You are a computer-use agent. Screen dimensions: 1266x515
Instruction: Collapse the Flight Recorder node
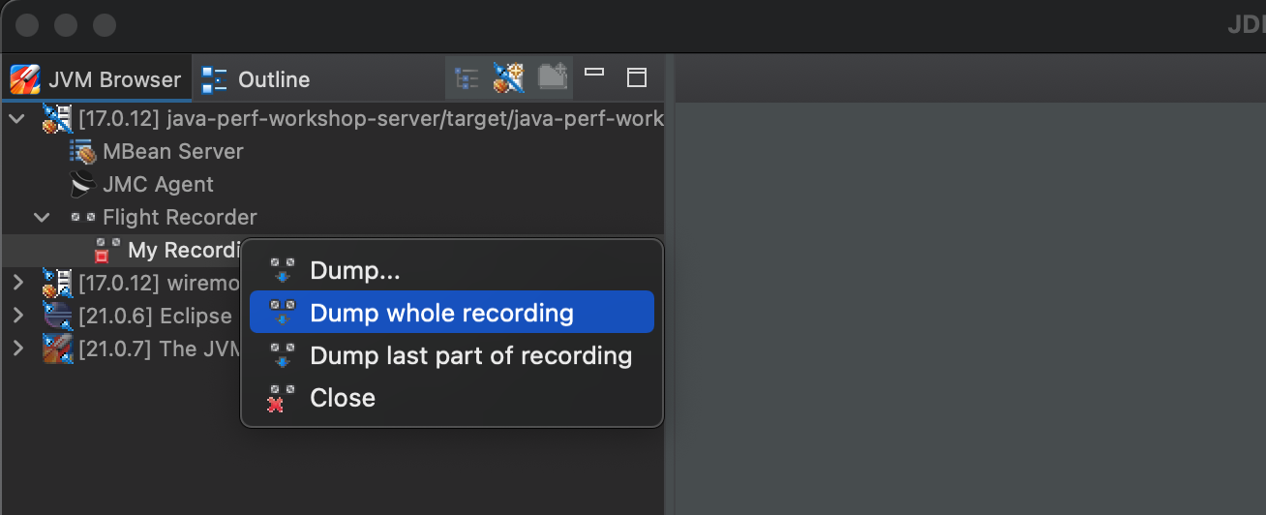coord(42,217)
